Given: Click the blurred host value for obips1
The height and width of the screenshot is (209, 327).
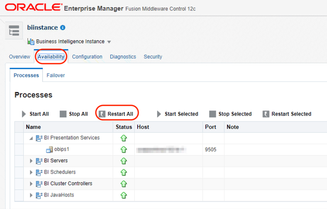Looking at the screenshot, I should pos(161,150).
